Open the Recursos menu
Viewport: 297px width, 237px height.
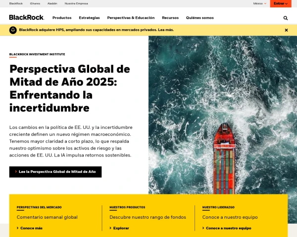170,18
